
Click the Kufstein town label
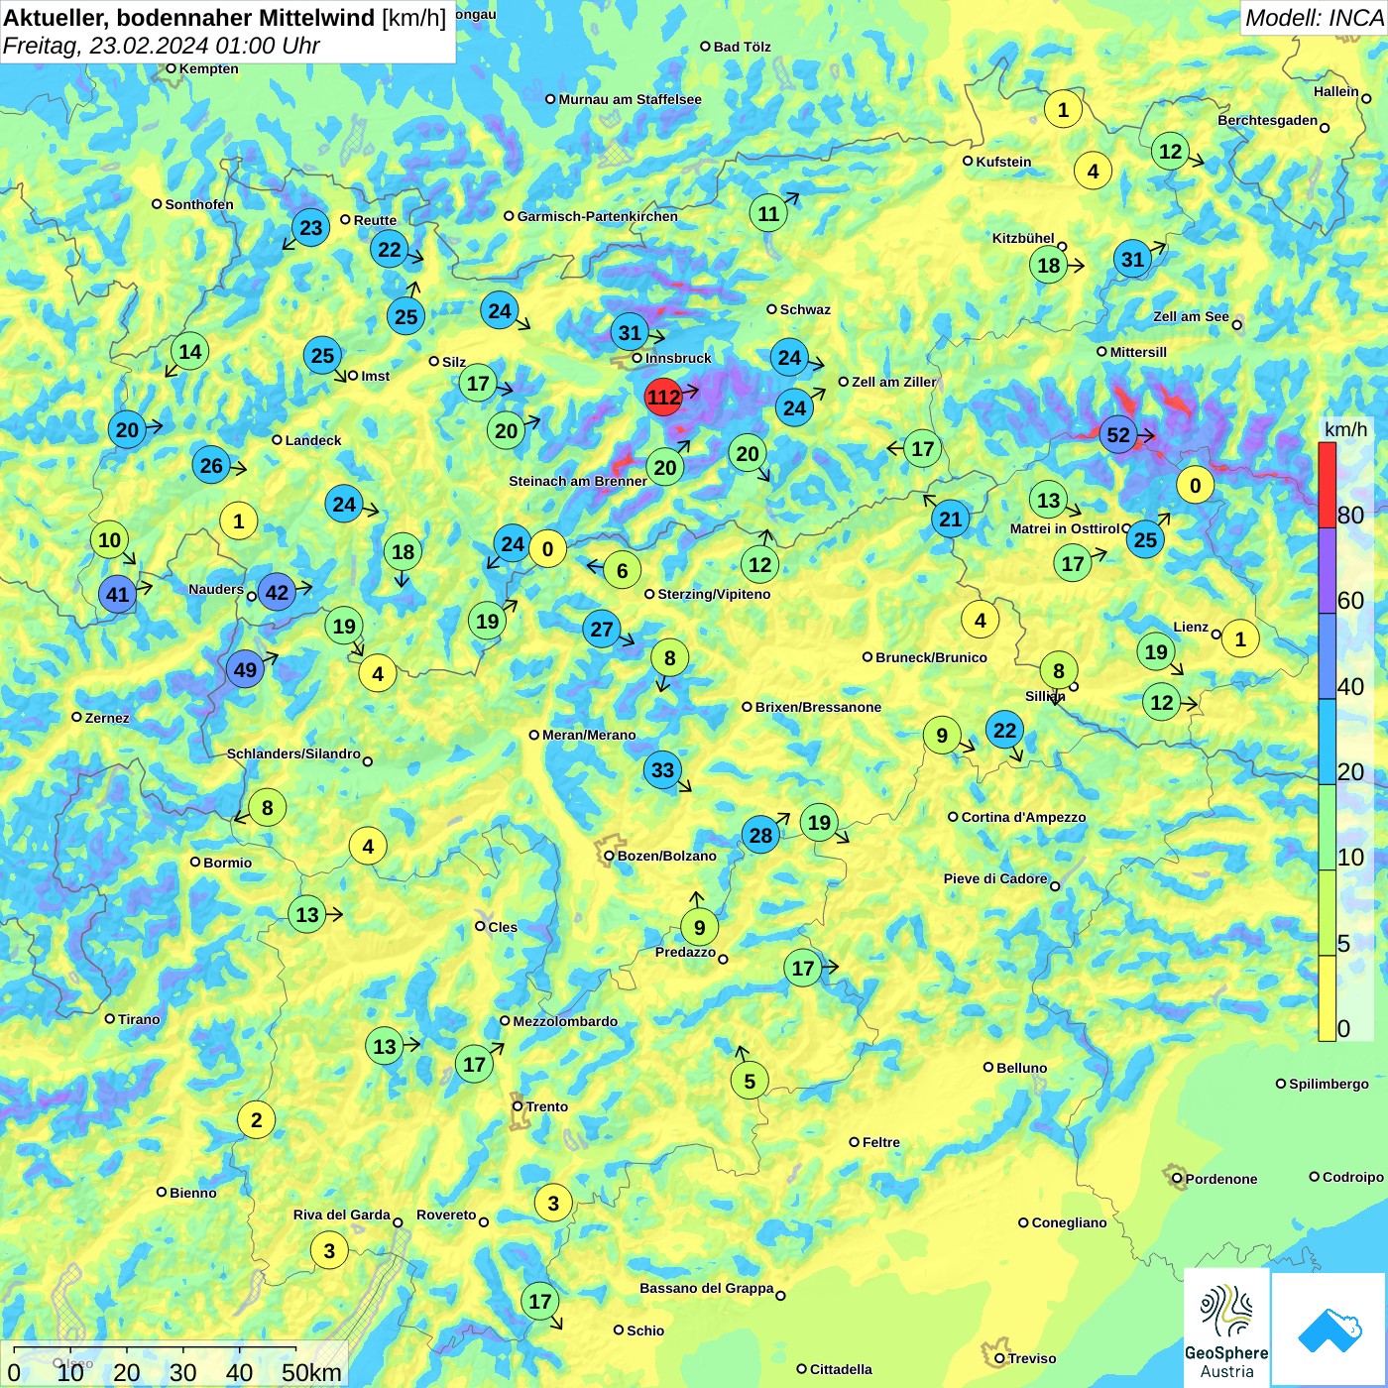tap(1003, 162)
